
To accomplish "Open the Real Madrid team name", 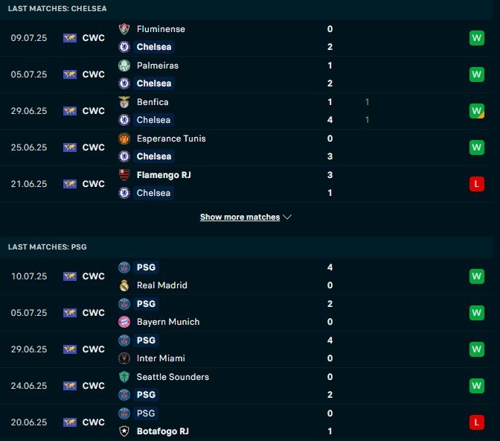I will pos(162,285).
